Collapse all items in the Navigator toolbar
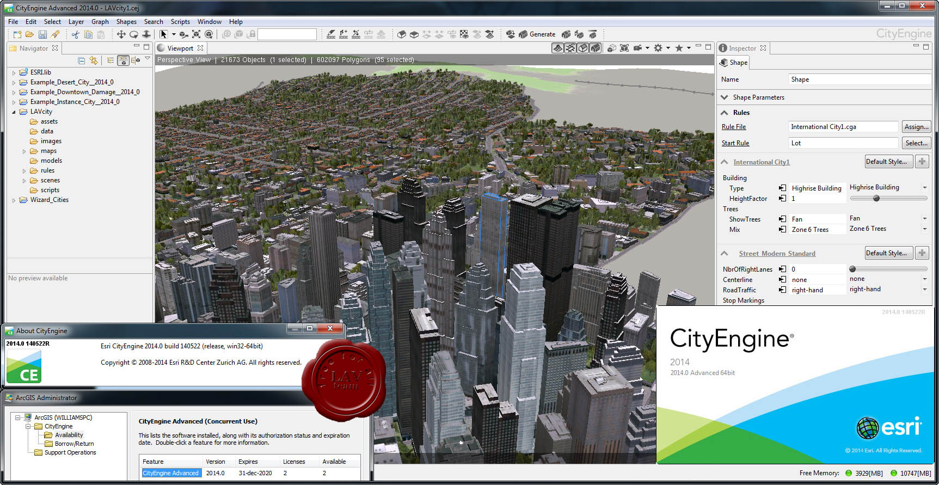The height and width of the screenshot is (485, 939). [82, 60]
